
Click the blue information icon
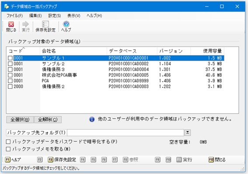click(92, 119)
